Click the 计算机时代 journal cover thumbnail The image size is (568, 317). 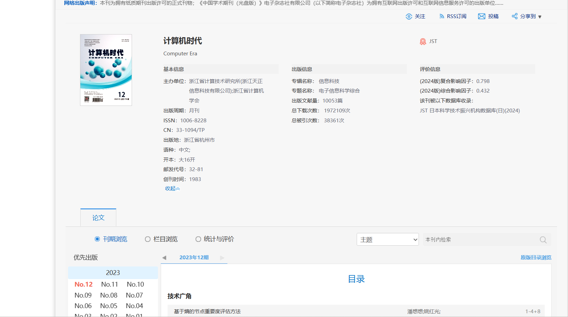pyautogui.click(x=106, y=70)
